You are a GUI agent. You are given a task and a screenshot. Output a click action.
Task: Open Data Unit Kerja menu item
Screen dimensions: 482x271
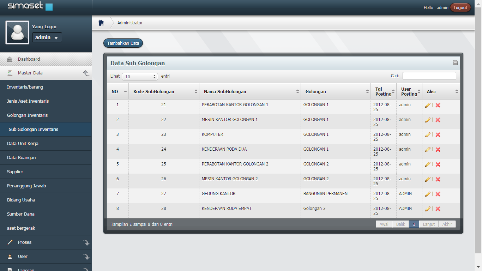46,144
